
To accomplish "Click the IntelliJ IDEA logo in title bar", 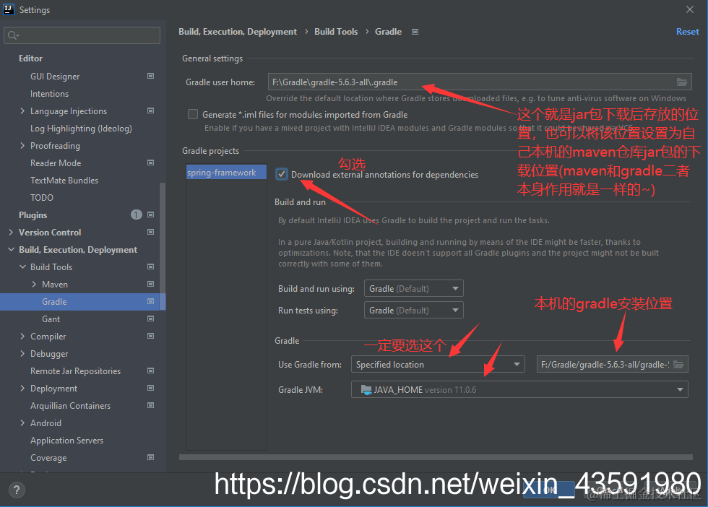I will [x=8, y=9].
